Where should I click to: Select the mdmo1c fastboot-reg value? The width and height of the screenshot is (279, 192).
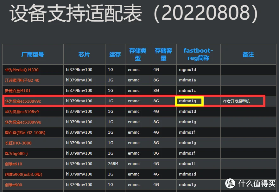click(x=187, y=91)
